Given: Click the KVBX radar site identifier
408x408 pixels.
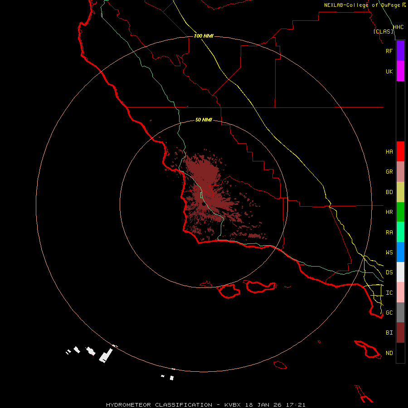Looking at the screenshot, I should click(233, 405).
